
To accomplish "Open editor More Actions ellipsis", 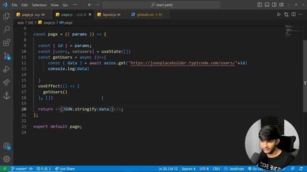I will pyautogui.click(x=301, y=14).
